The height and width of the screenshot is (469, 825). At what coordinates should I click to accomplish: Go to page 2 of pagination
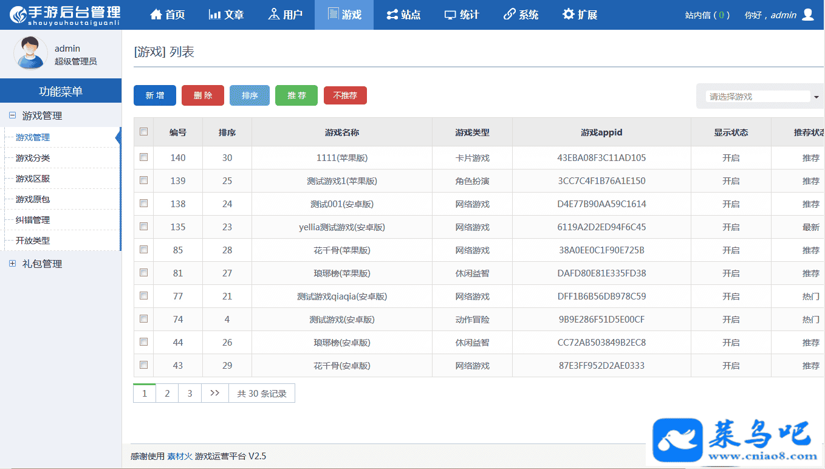167,394
